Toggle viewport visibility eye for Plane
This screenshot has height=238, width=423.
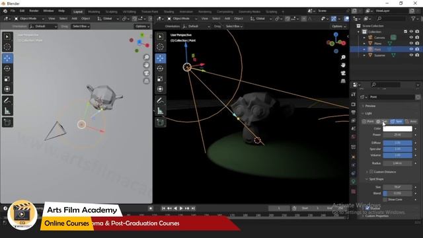[411, 43]
